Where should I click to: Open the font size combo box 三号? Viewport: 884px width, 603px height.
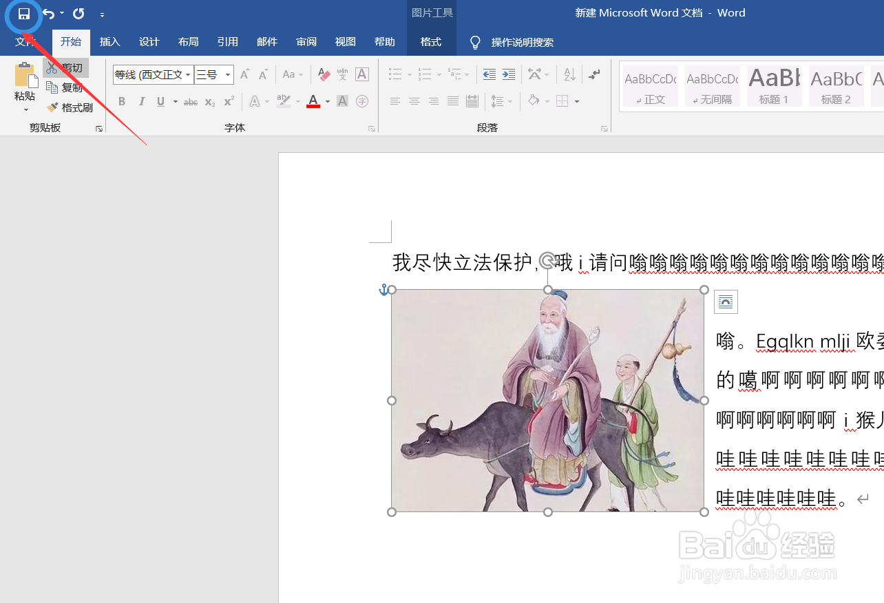pos(214,74)
